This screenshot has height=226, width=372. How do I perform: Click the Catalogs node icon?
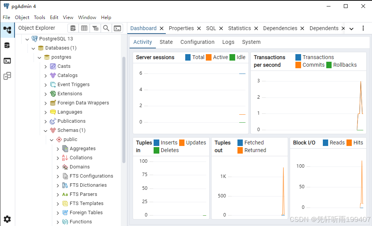(53, 75)
